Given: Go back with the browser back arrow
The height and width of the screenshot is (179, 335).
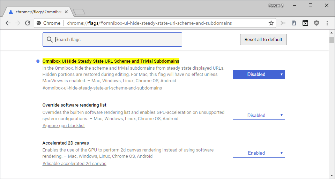Looking at the screenshot, I should coord(8,23).
